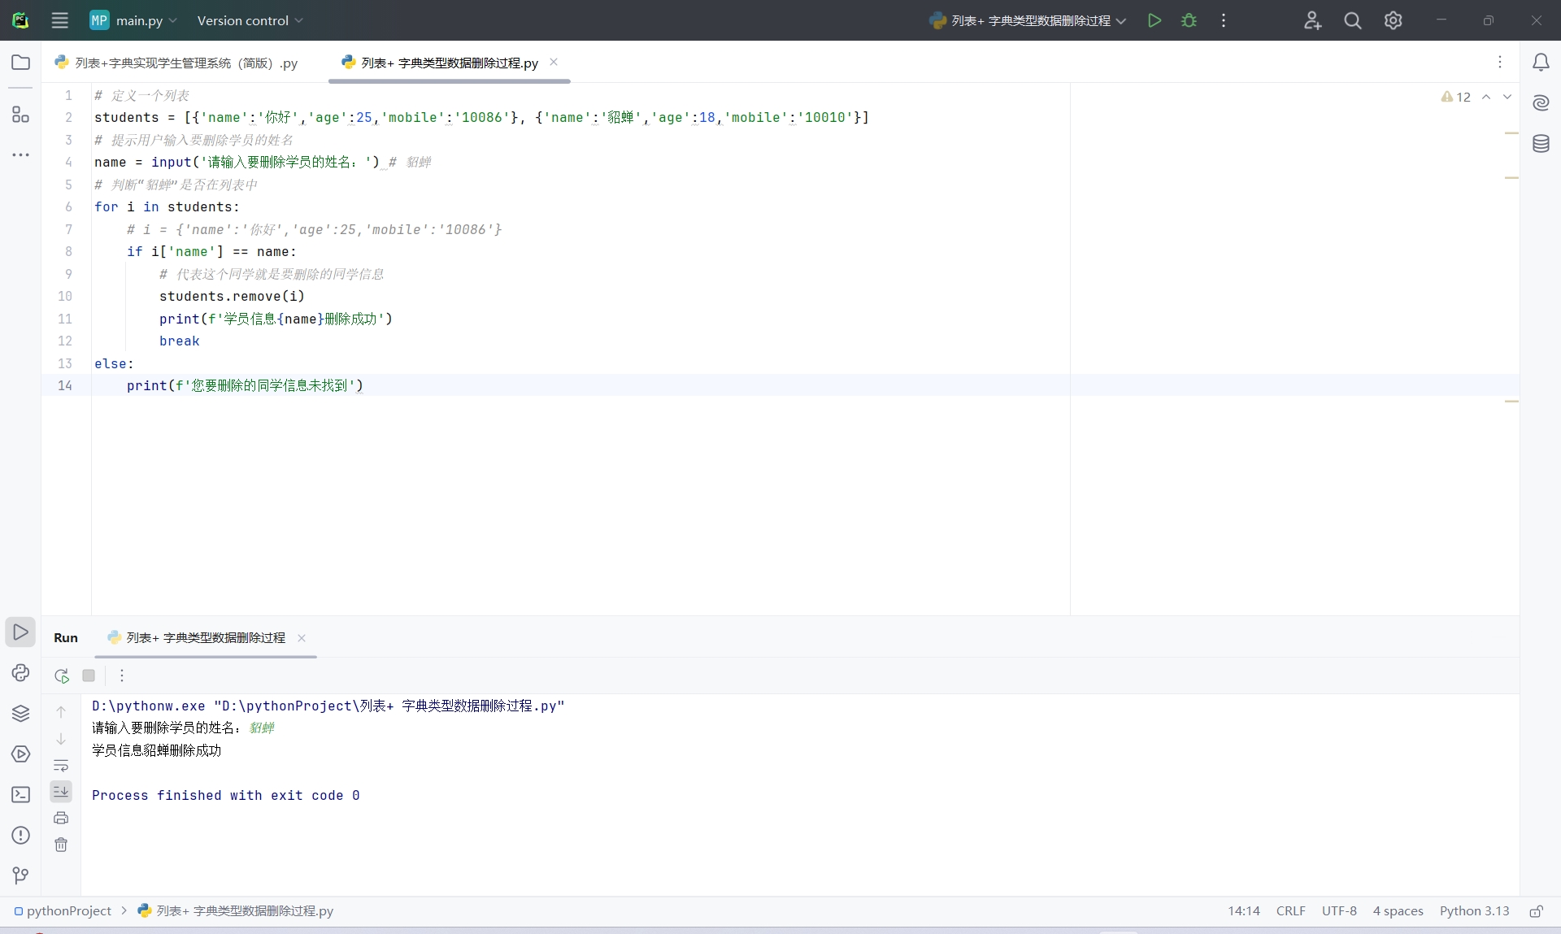Open the Problems tool window icon
This screenshot has height=934, width=1561.
20,836
